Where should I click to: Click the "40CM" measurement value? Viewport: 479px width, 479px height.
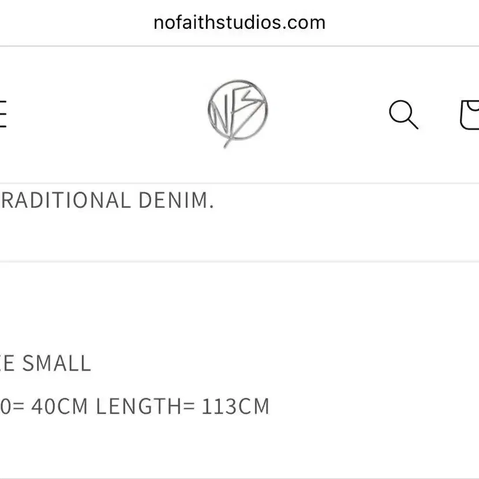click(x=59, y=406)
